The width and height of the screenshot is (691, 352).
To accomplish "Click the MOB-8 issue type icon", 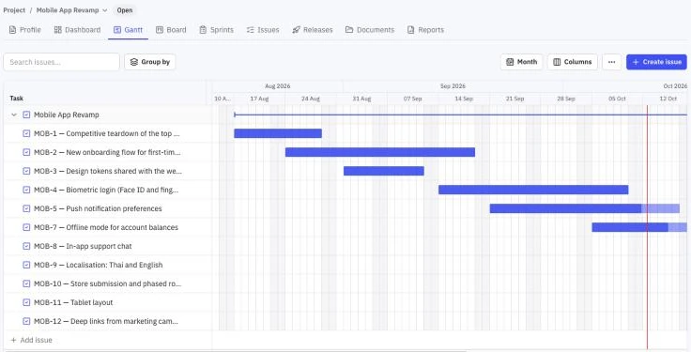I will [x=26, y=246].
